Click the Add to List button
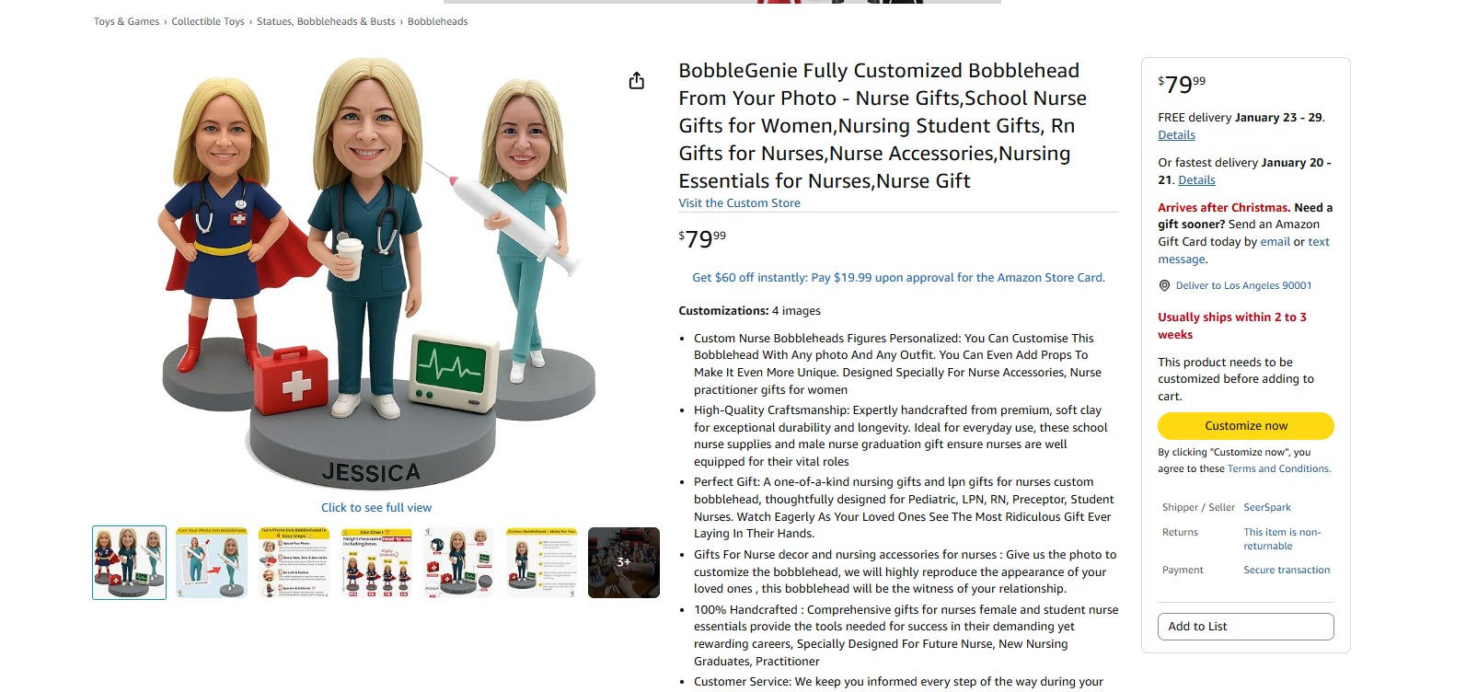The width and height of the screenshot is (1466, 692). 1246,627
